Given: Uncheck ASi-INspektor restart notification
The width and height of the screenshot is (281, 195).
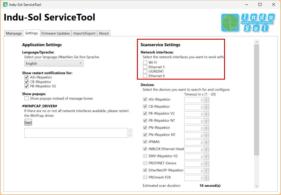Looking at the screenshot, I should point(26,77).
